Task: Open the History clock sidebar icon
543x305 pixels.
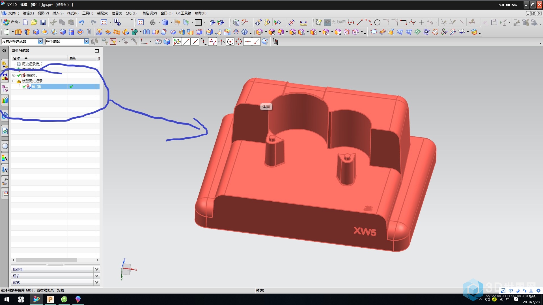Action: (5, 146)
